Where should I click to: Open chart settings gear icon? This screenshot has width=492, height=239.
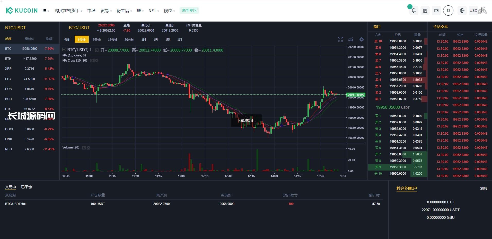coord(362,39)
